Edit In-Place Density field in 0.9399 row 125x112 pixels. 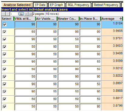(x=90, y=62)
